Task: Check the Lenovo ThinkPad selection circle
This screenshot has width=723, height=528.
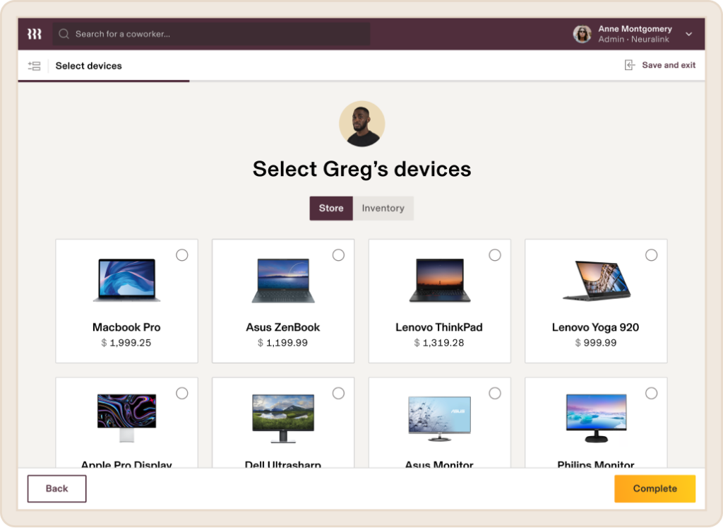Action: pyautogui.click(x=495, y=254)
